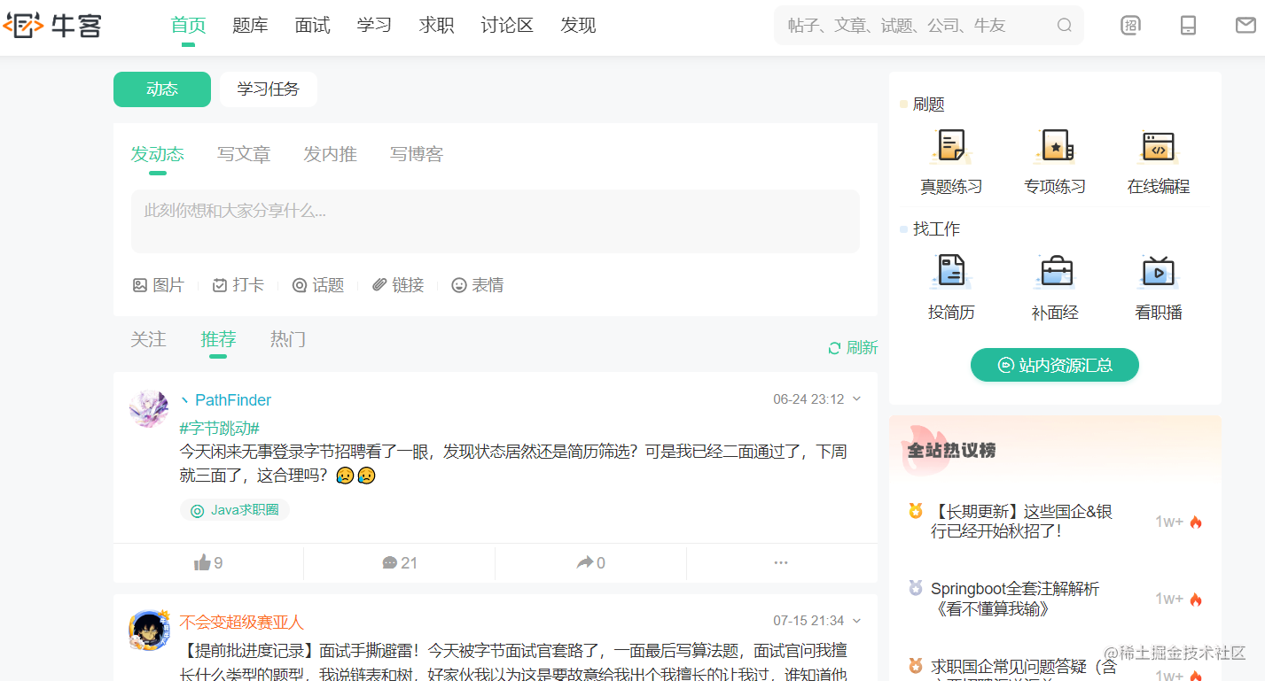Switch to 写文章 tab

244,154
